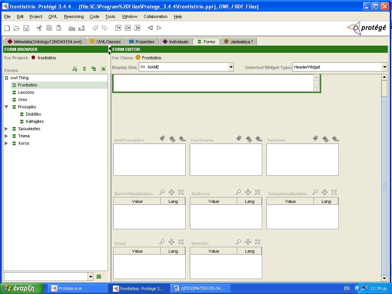
Task: Click the Revert to archived version icon
Action: pos(82,28)
